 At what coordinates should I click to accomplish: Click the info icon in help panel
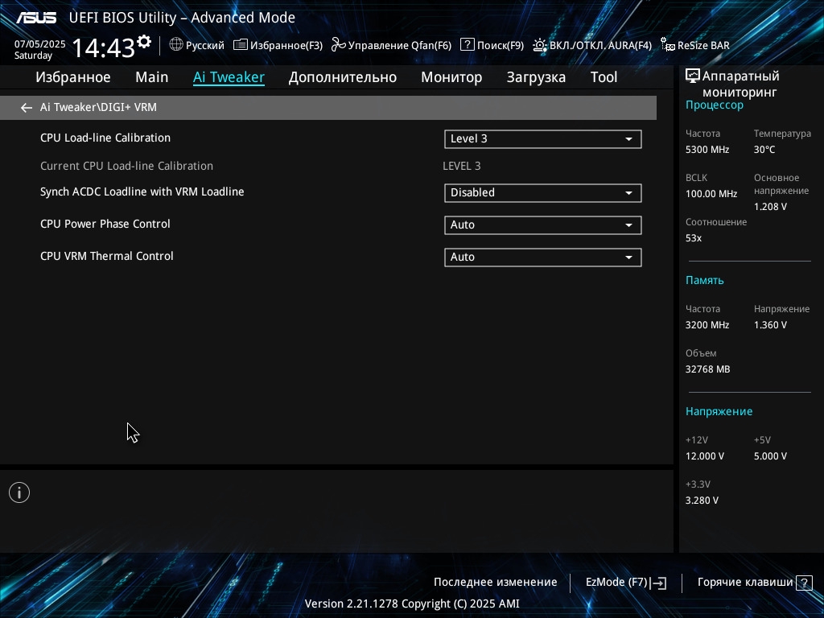(x=19, y=492)
